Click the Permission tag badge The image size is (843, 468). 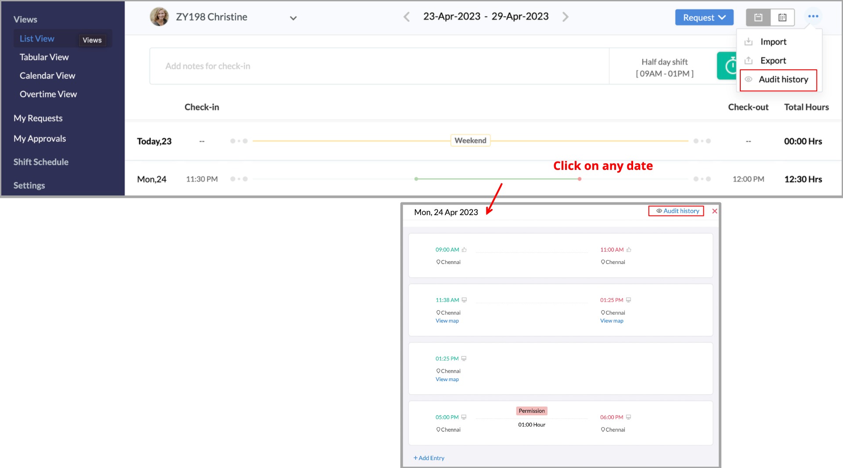pos(532,411)
